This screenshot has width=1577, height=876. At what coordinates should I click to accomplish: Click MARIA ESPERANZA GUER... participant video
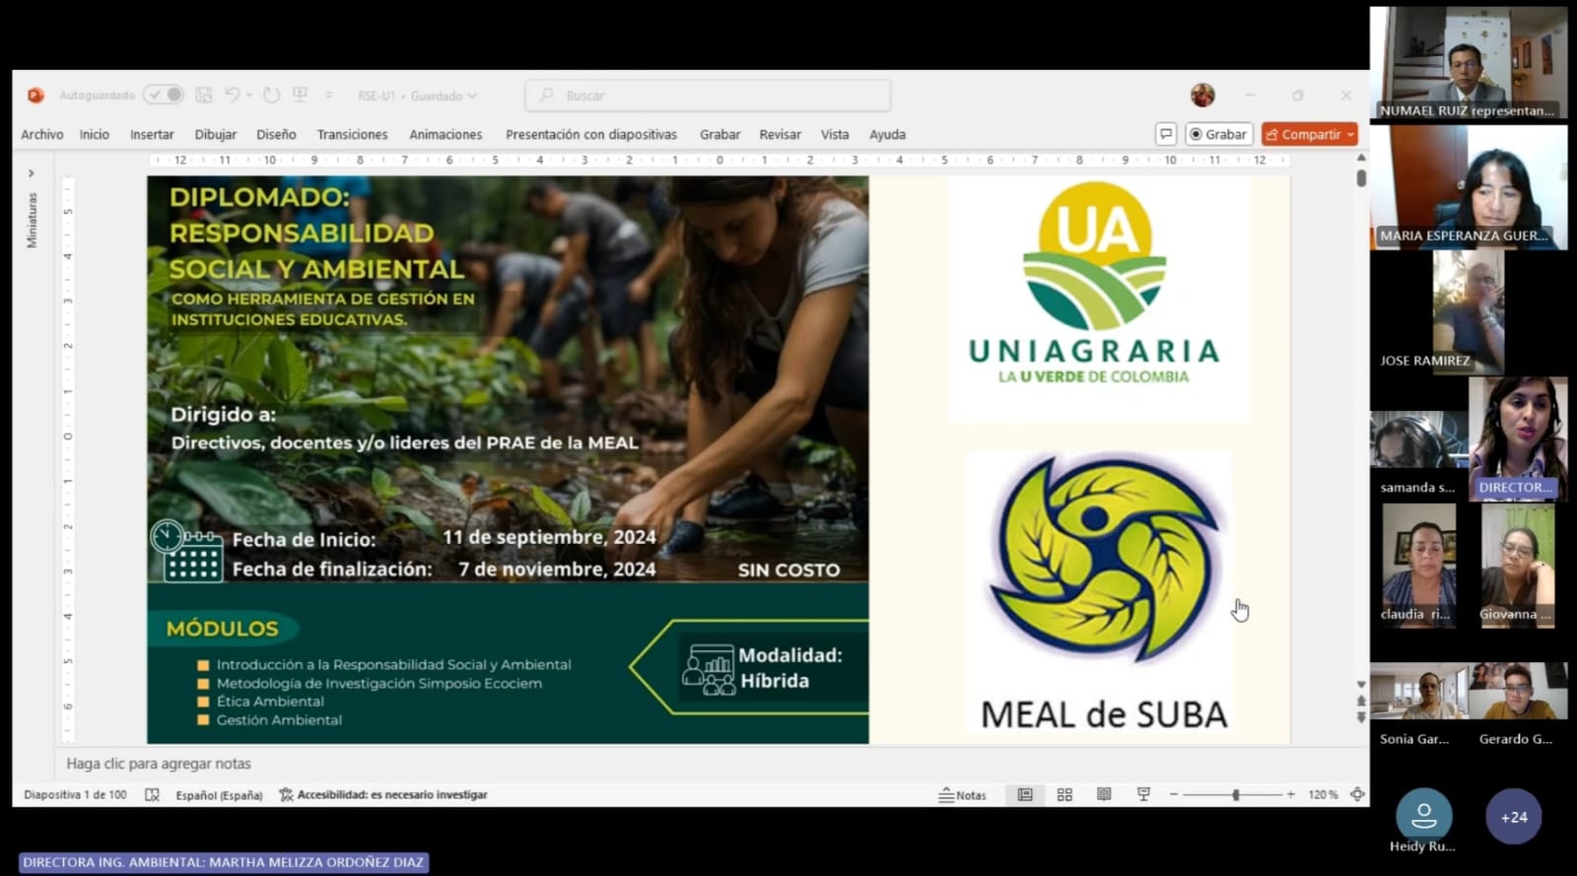coord(1468,187)
